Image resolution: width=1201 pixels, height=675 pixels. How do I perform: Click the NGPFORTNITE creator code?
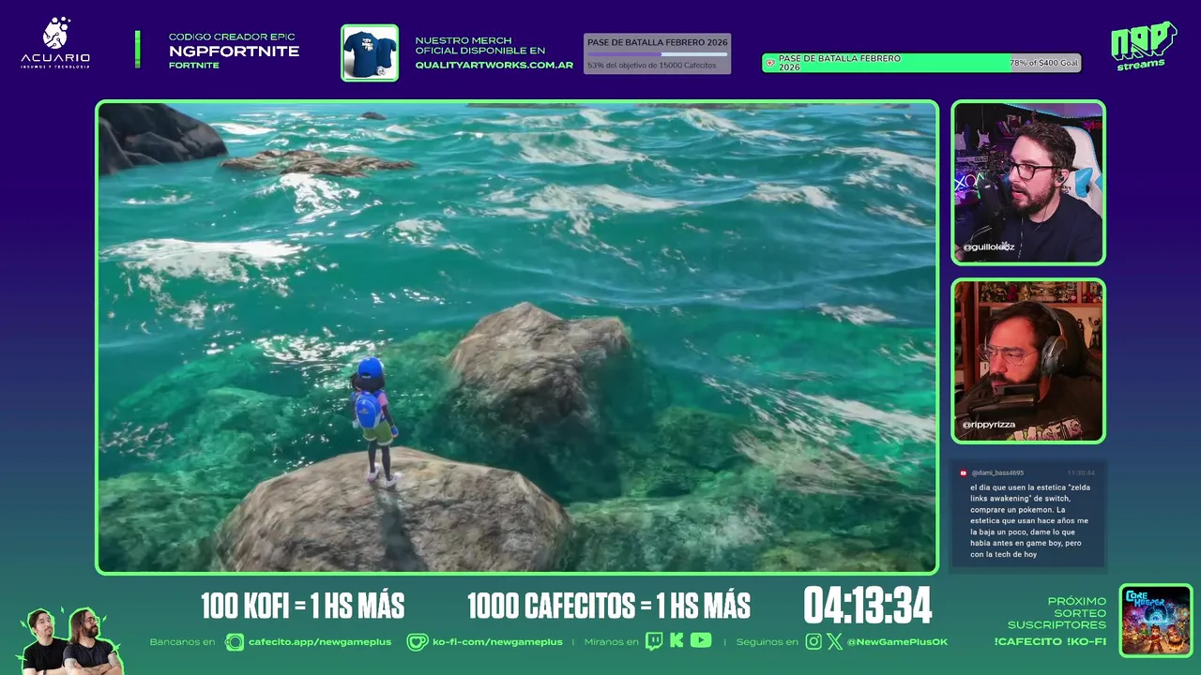(234, 52)
